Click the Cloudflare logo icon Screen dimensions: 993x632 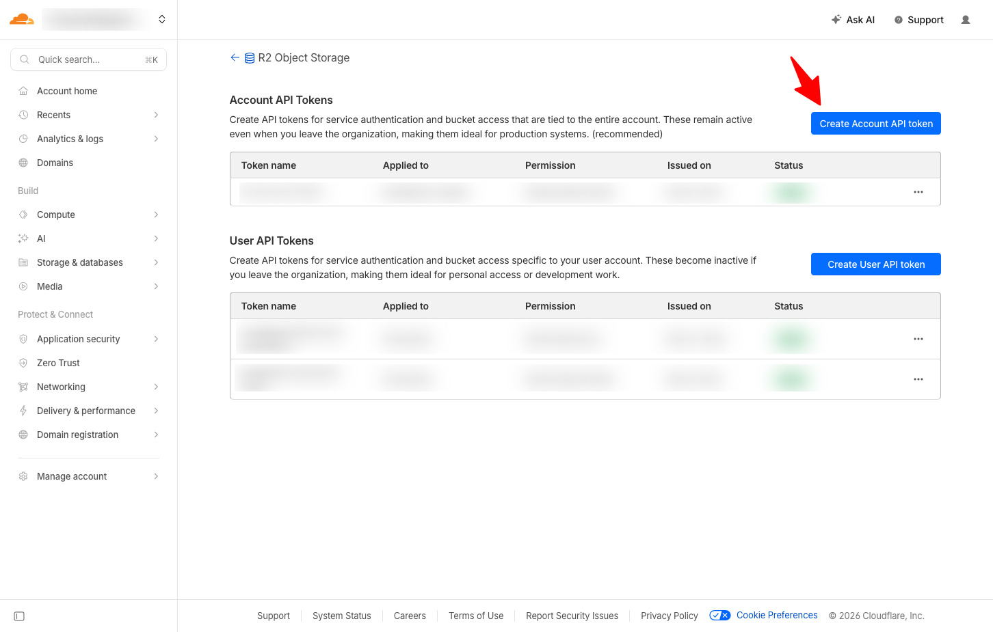click(21, 19)
